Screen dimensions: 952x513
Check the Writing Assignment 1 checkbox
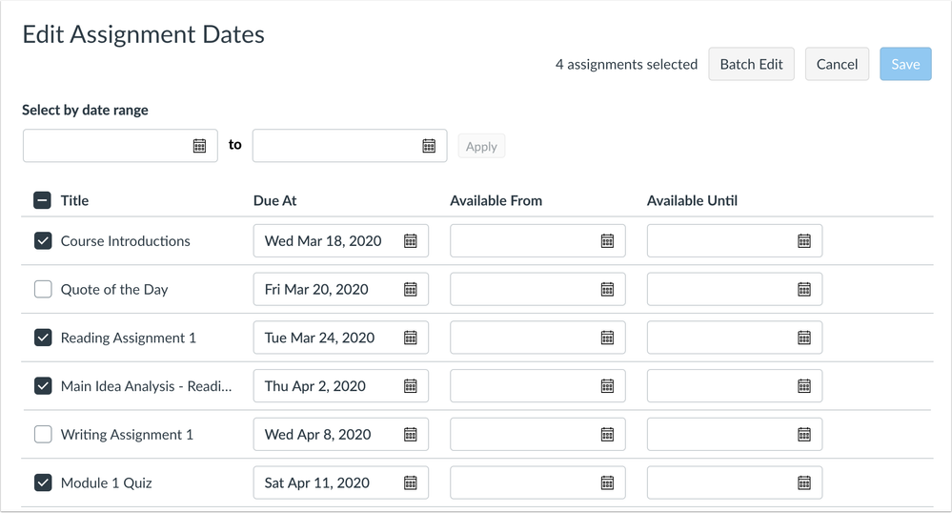[x=43, y=434]
